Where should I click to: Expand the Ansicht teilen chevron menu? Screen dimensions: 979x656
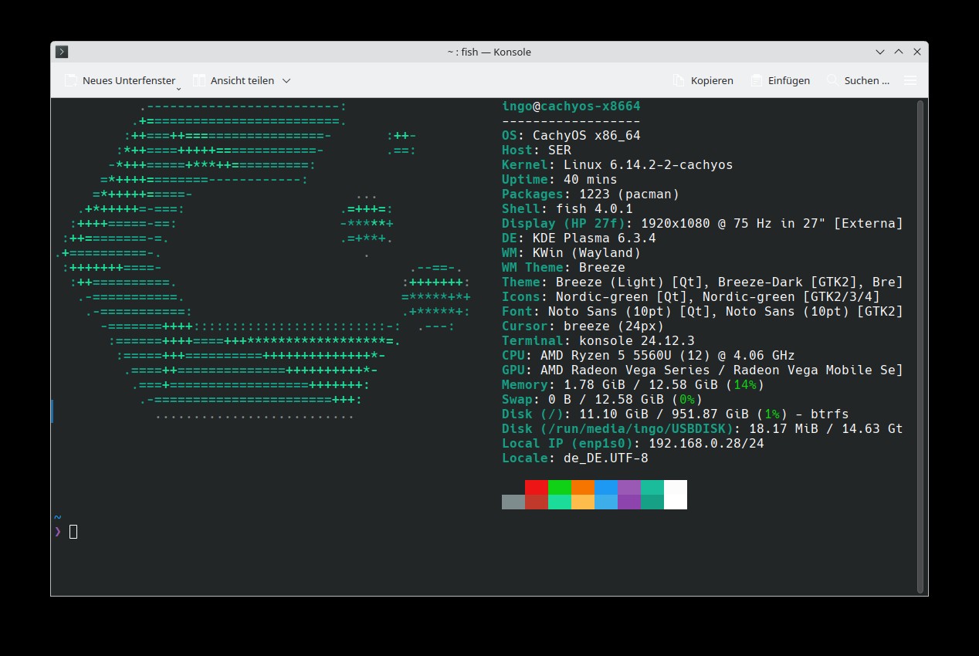(286, 80)
